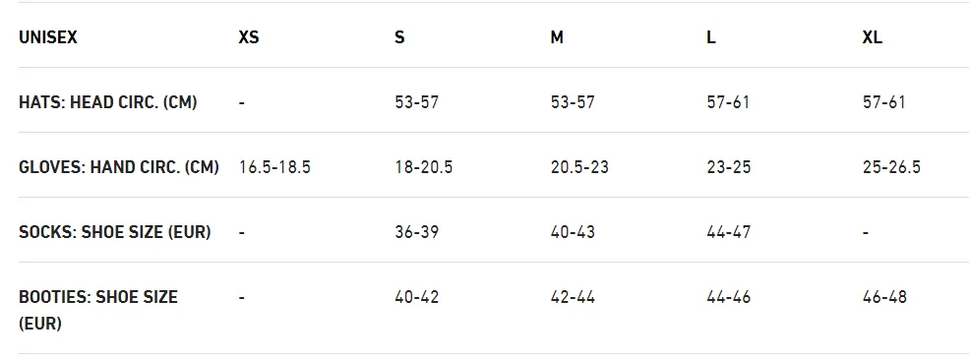Select the XS size column header
This screenshot has width=969, height=360.
coord(249,37)
